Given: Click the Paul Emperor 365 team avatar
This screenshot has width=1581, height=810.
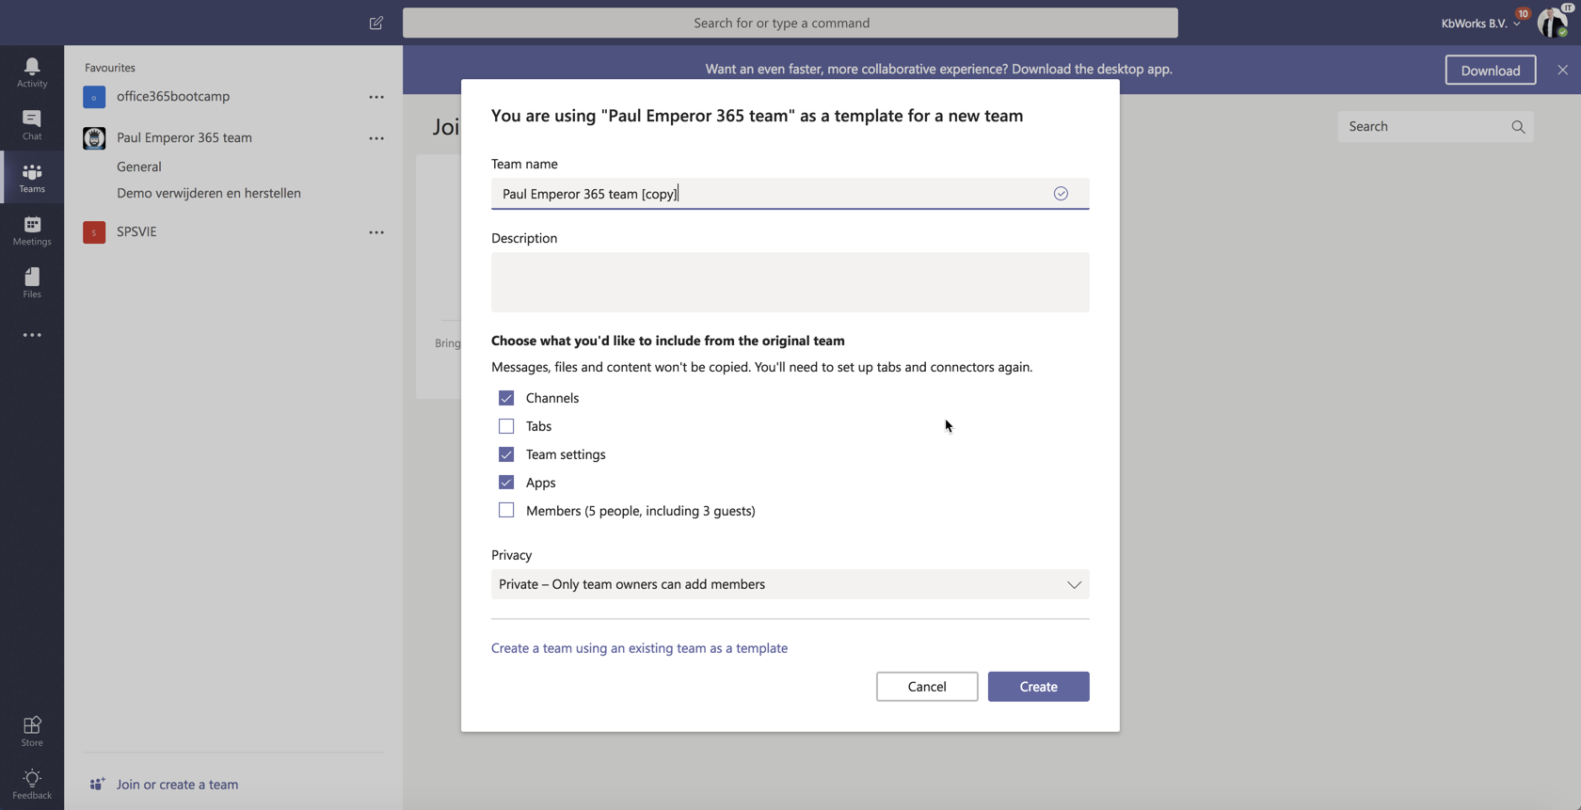Looking at the screenshot, I should 94,138.
